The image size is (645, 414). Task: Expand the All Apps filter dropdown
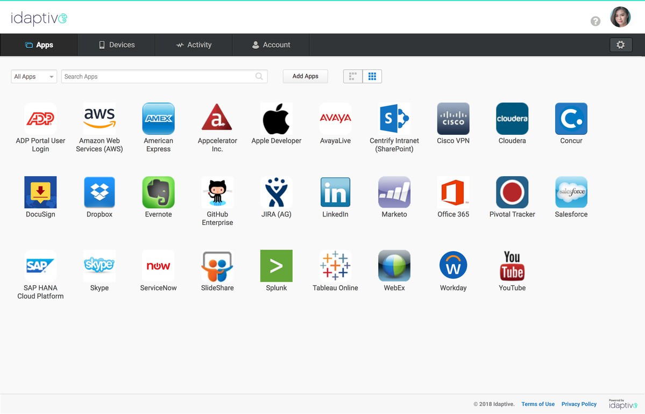pyautogui.click(x=34, y=77)
